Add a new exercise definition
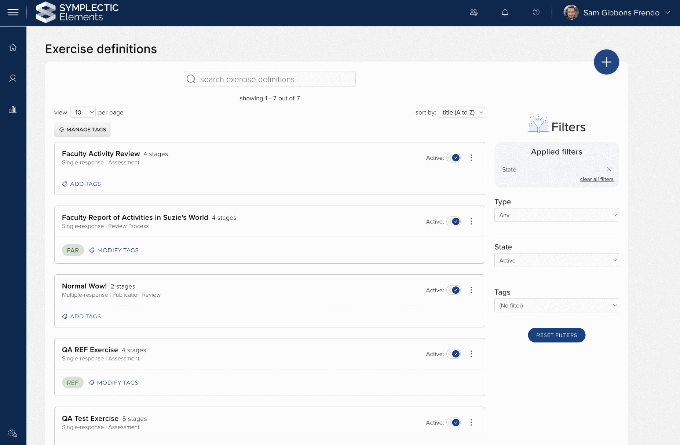Screen dimensions: 680x445 click(606, 62)
